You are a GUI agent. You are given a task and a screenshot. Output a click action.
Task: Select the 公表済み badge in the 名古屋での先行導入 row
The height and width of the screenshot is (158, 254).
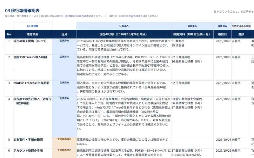64,98
